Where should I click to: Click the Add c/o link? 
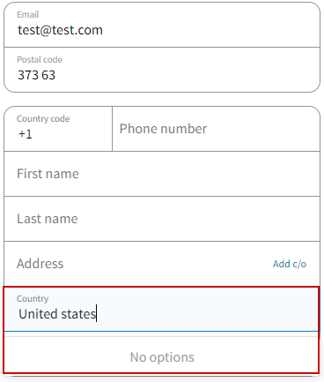[290, 264]
